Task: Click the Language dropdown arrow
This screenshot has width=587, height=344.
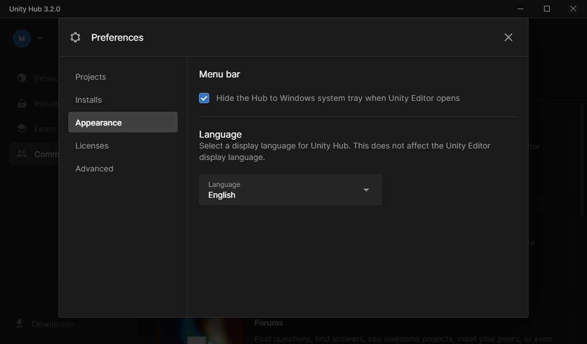Action: [366, 190]
